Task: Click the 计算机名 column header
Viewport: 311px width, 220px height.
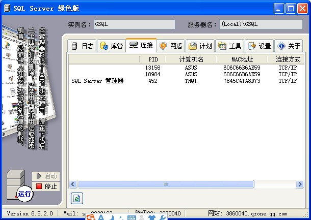Action: 191,59
